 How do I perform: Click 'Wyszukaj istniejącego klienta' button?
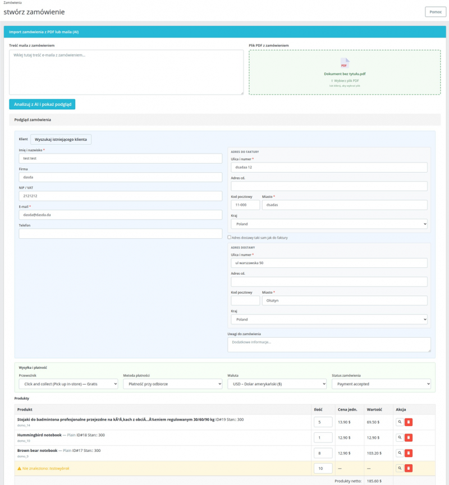(61, 139)
